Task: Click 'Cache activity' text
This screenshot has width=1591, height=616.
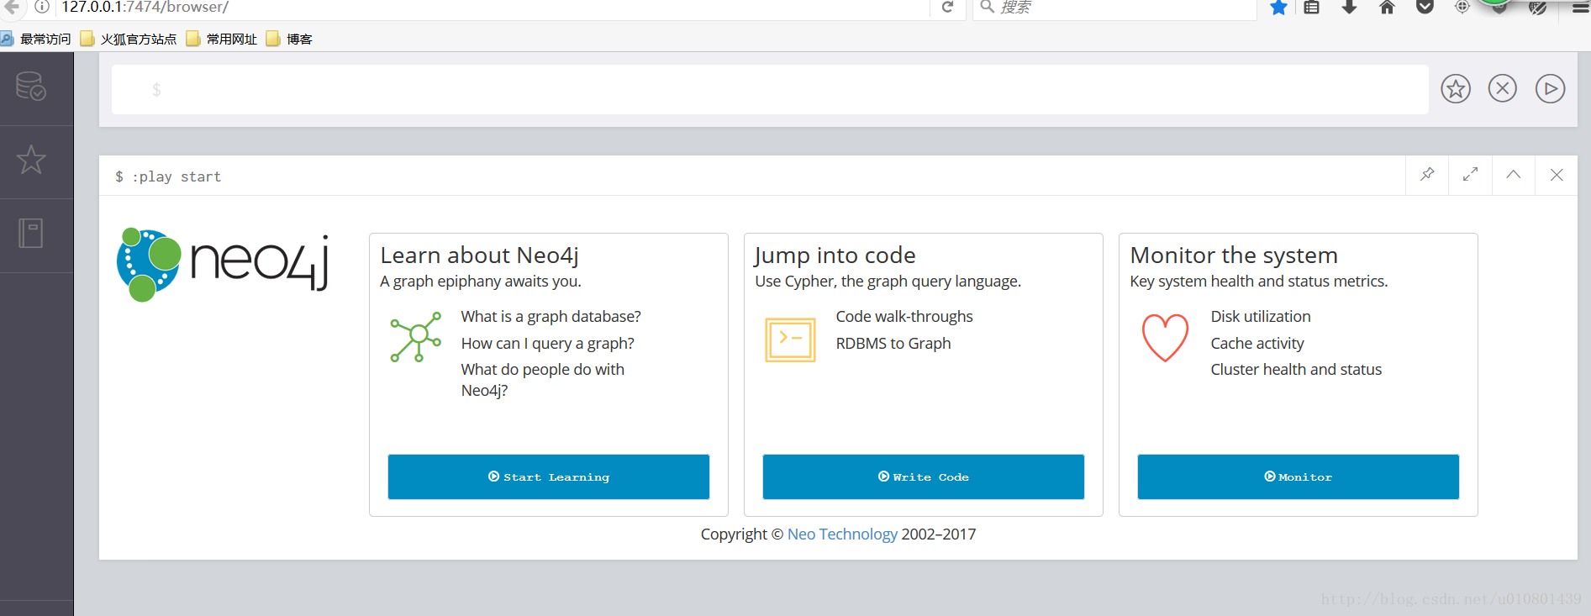Action: pyautogui.click(x=1257, y=343)
